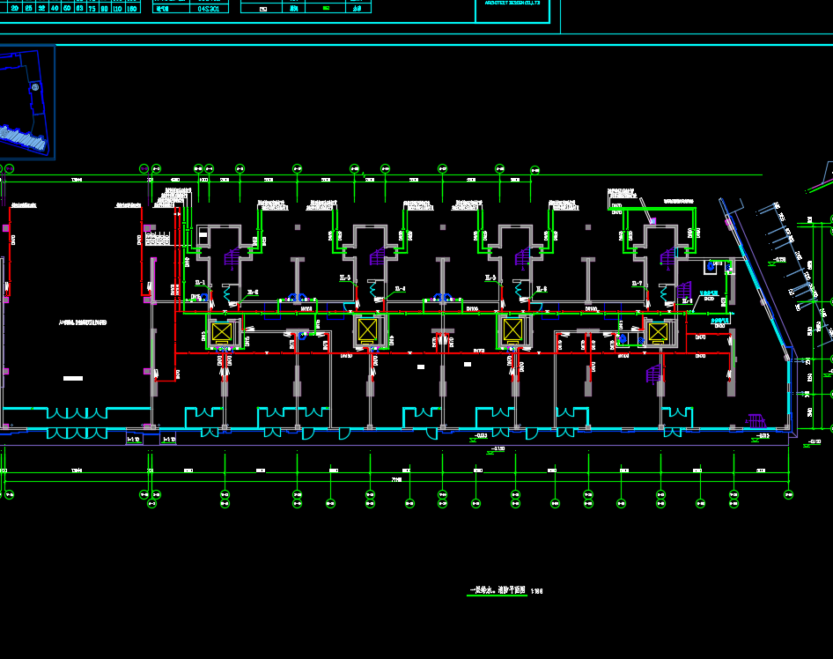The image size is (833, 659).
Task: Select the XL-6 riser label
Action: 542,289
